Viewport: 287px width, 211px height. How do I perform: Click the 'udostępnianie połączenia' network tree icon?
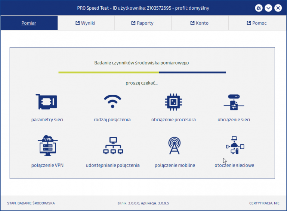[x=112, y=146]
